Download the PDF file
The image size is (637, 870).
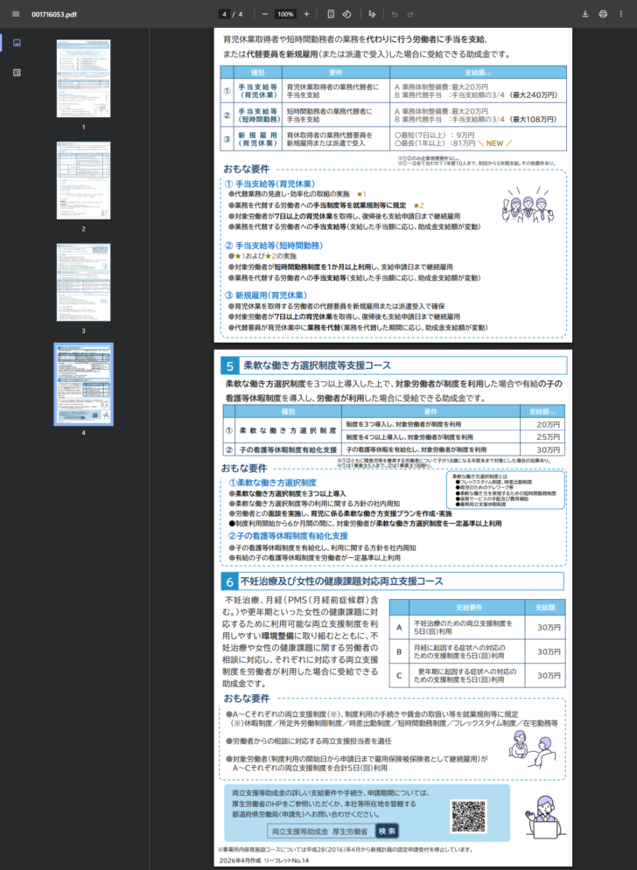click(x=584, y=14)
